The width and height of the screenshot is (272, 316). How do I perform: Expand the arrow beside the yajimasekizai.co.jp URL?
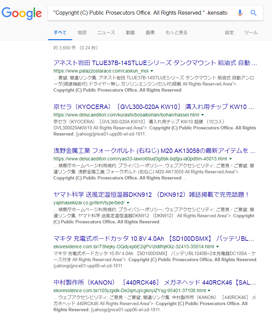point(128,203)
